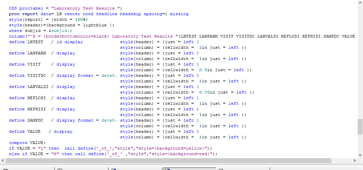Click the "Laboratory Test Results" proclabel string

[87, 8]
